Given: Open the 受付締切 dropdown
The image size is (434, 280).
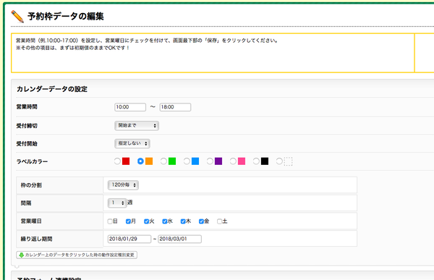Looking at the screenshot, I should coord(137,125).
